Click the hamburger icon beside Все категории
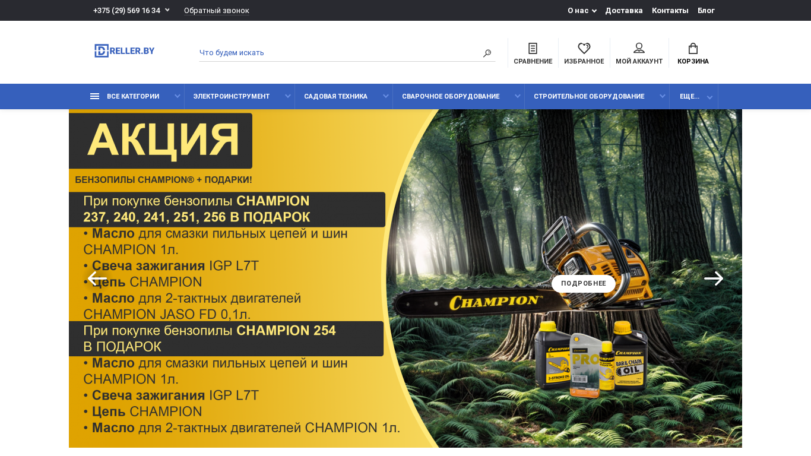The height and width of the screenshot is (456, 811). [x=94, y=96]
